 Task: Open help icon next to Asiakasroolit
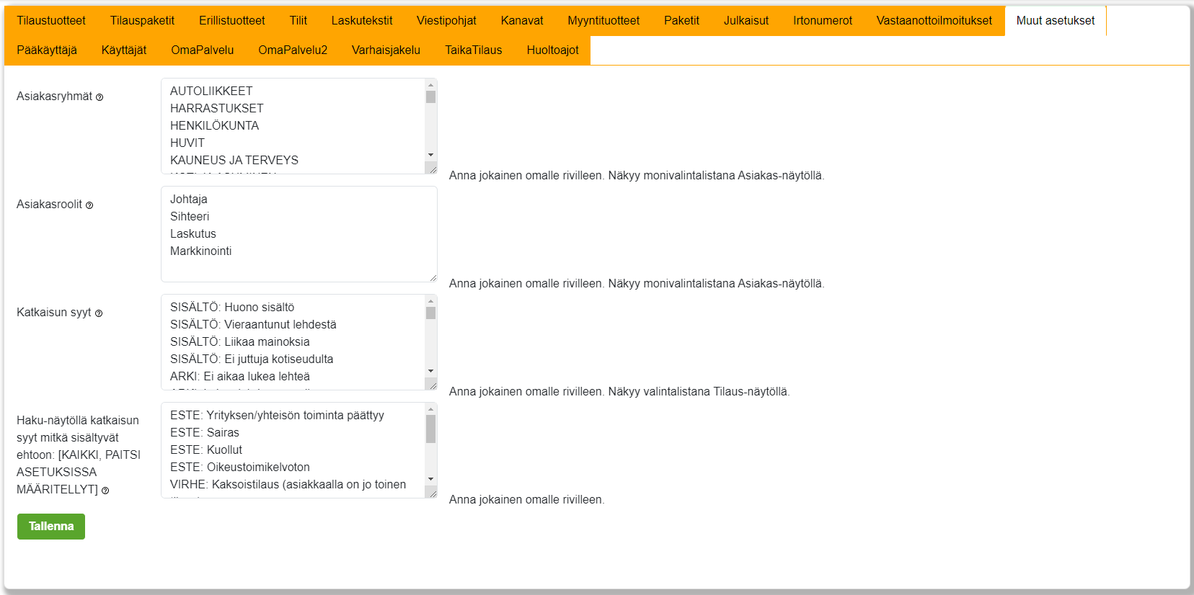89,205
